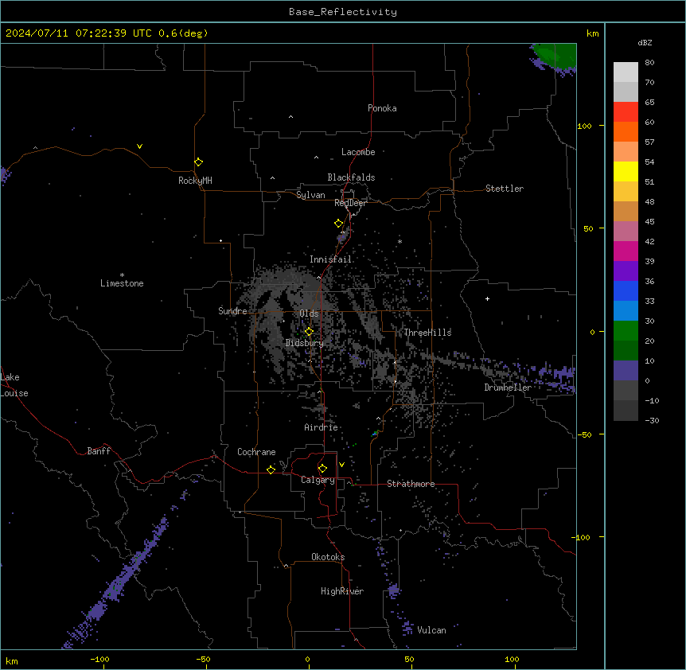Click the Sundre town label
The height and width of the screenshot is (670, 686).
232,311
